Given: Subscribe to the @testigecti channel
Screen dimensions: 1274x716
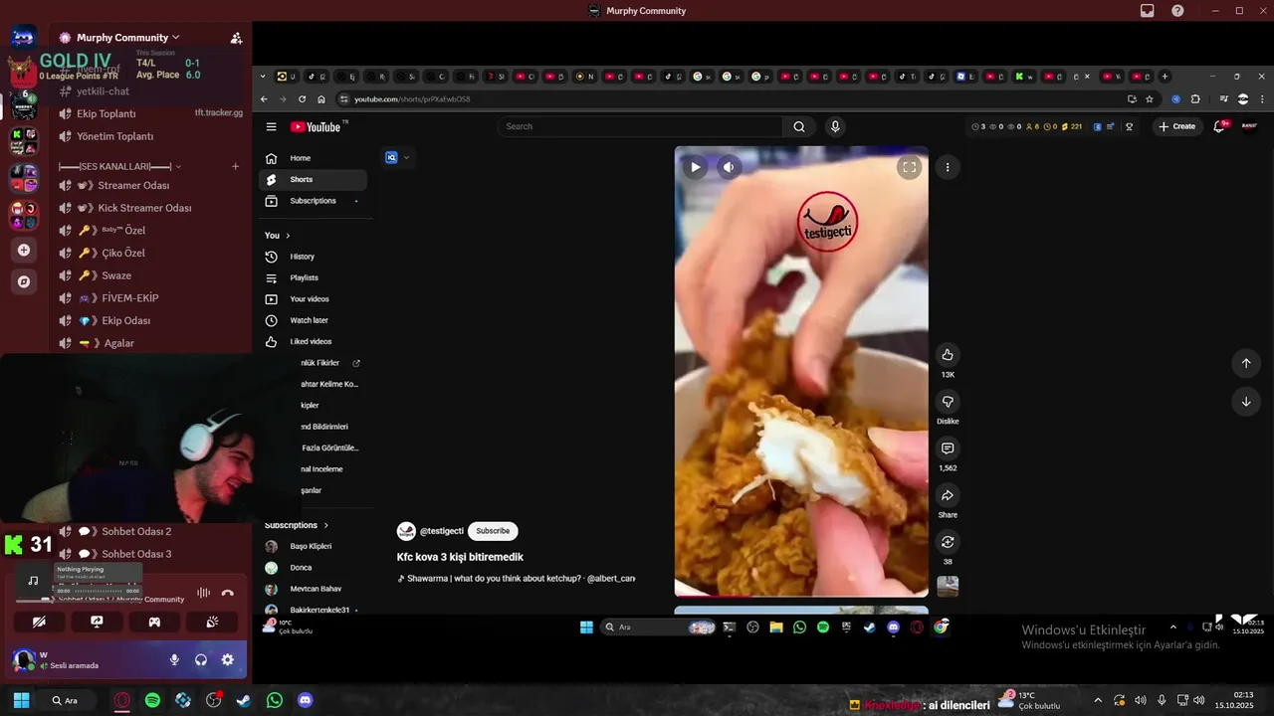Looking at the screenshot, I should click(493, 531).
